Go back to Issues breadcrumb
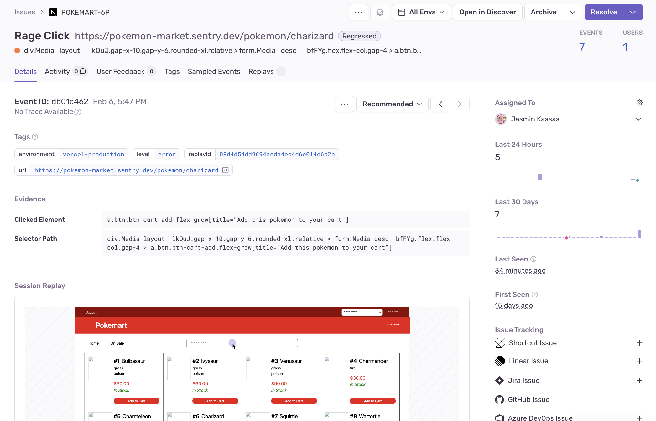This screenshot has height=421, width=656. pos(25,12)
